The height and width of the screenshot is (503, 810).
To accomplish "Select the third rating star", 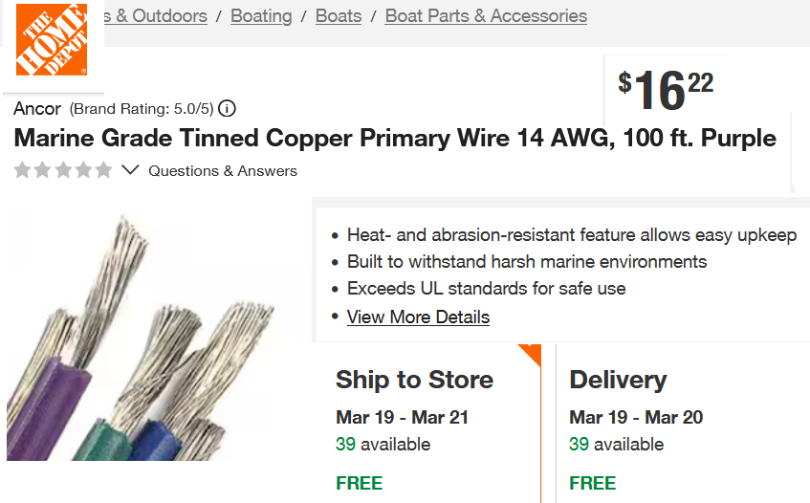I will pos(63,170).
